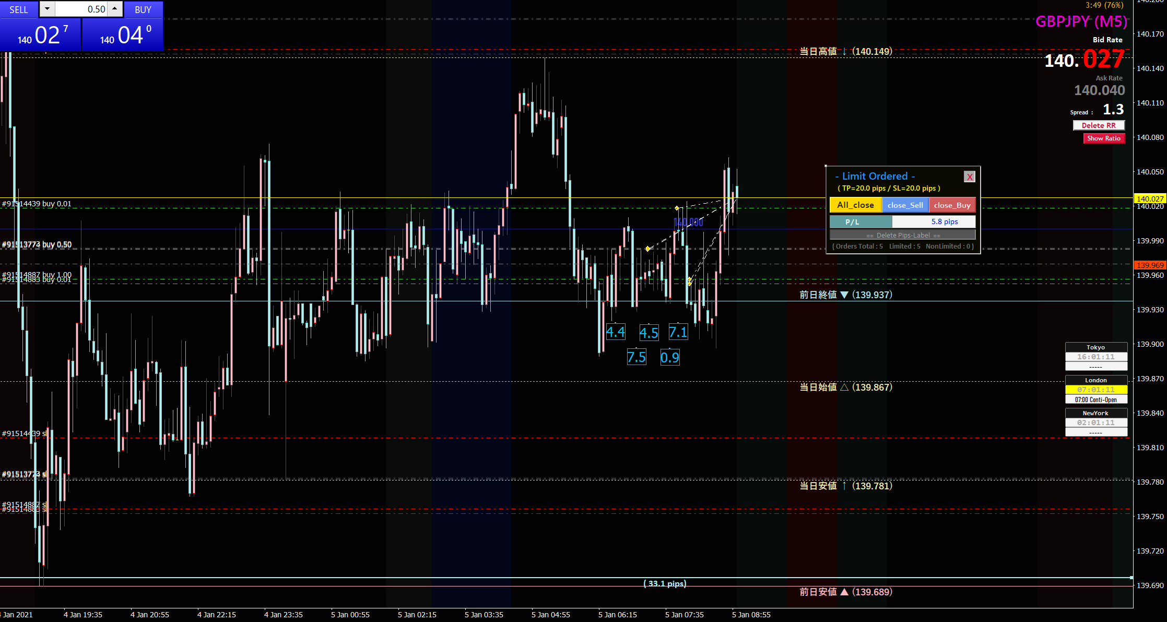
Task: Click the P/L label in panel
Action: pos(860,222)
